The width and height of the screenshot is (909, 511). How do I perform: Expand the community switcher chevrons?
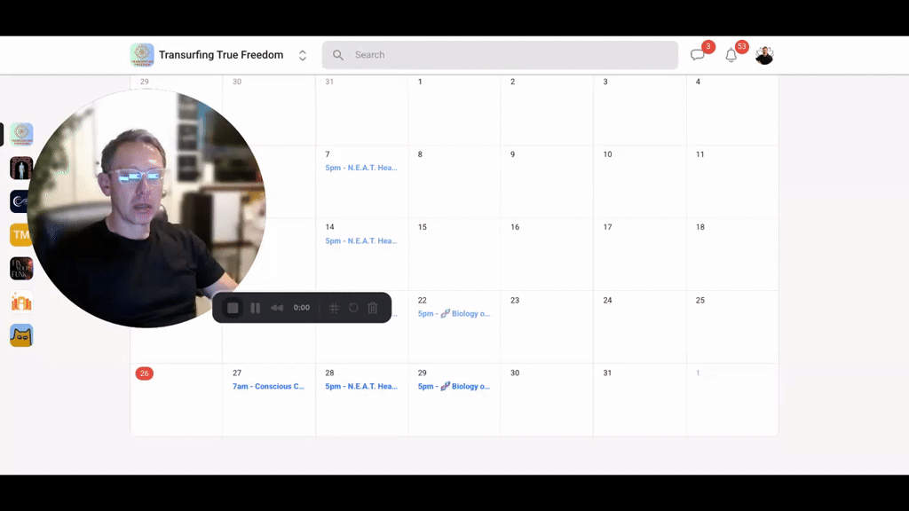[x=303, y=56]
